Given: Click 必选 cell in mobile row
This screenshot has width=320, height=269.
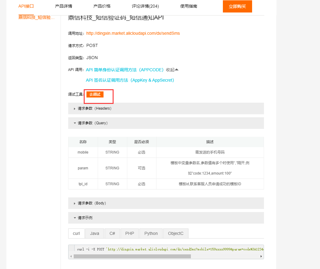Looking at the screenshot, I should tap(142, 152).
